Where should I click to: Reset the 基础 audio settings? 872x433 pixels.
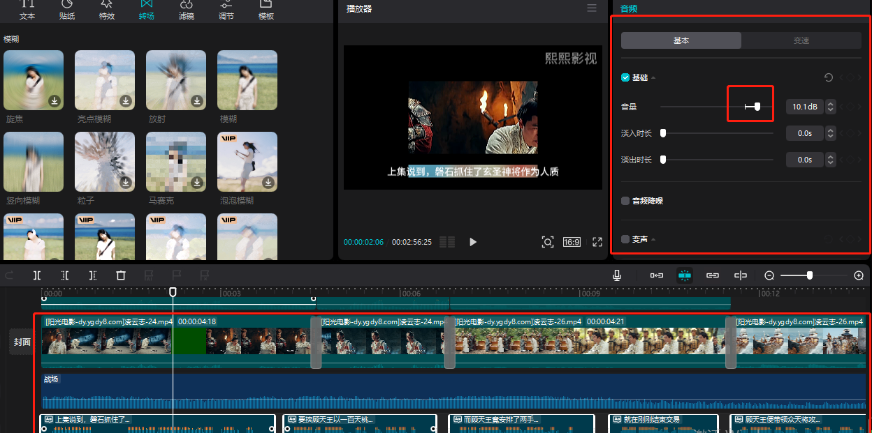click(x=829, y=77)
